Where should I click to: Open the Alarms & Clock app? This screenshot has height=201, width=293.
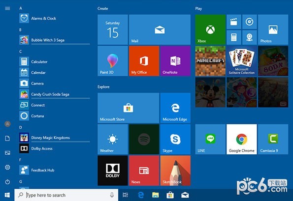[x=54, y=18]
